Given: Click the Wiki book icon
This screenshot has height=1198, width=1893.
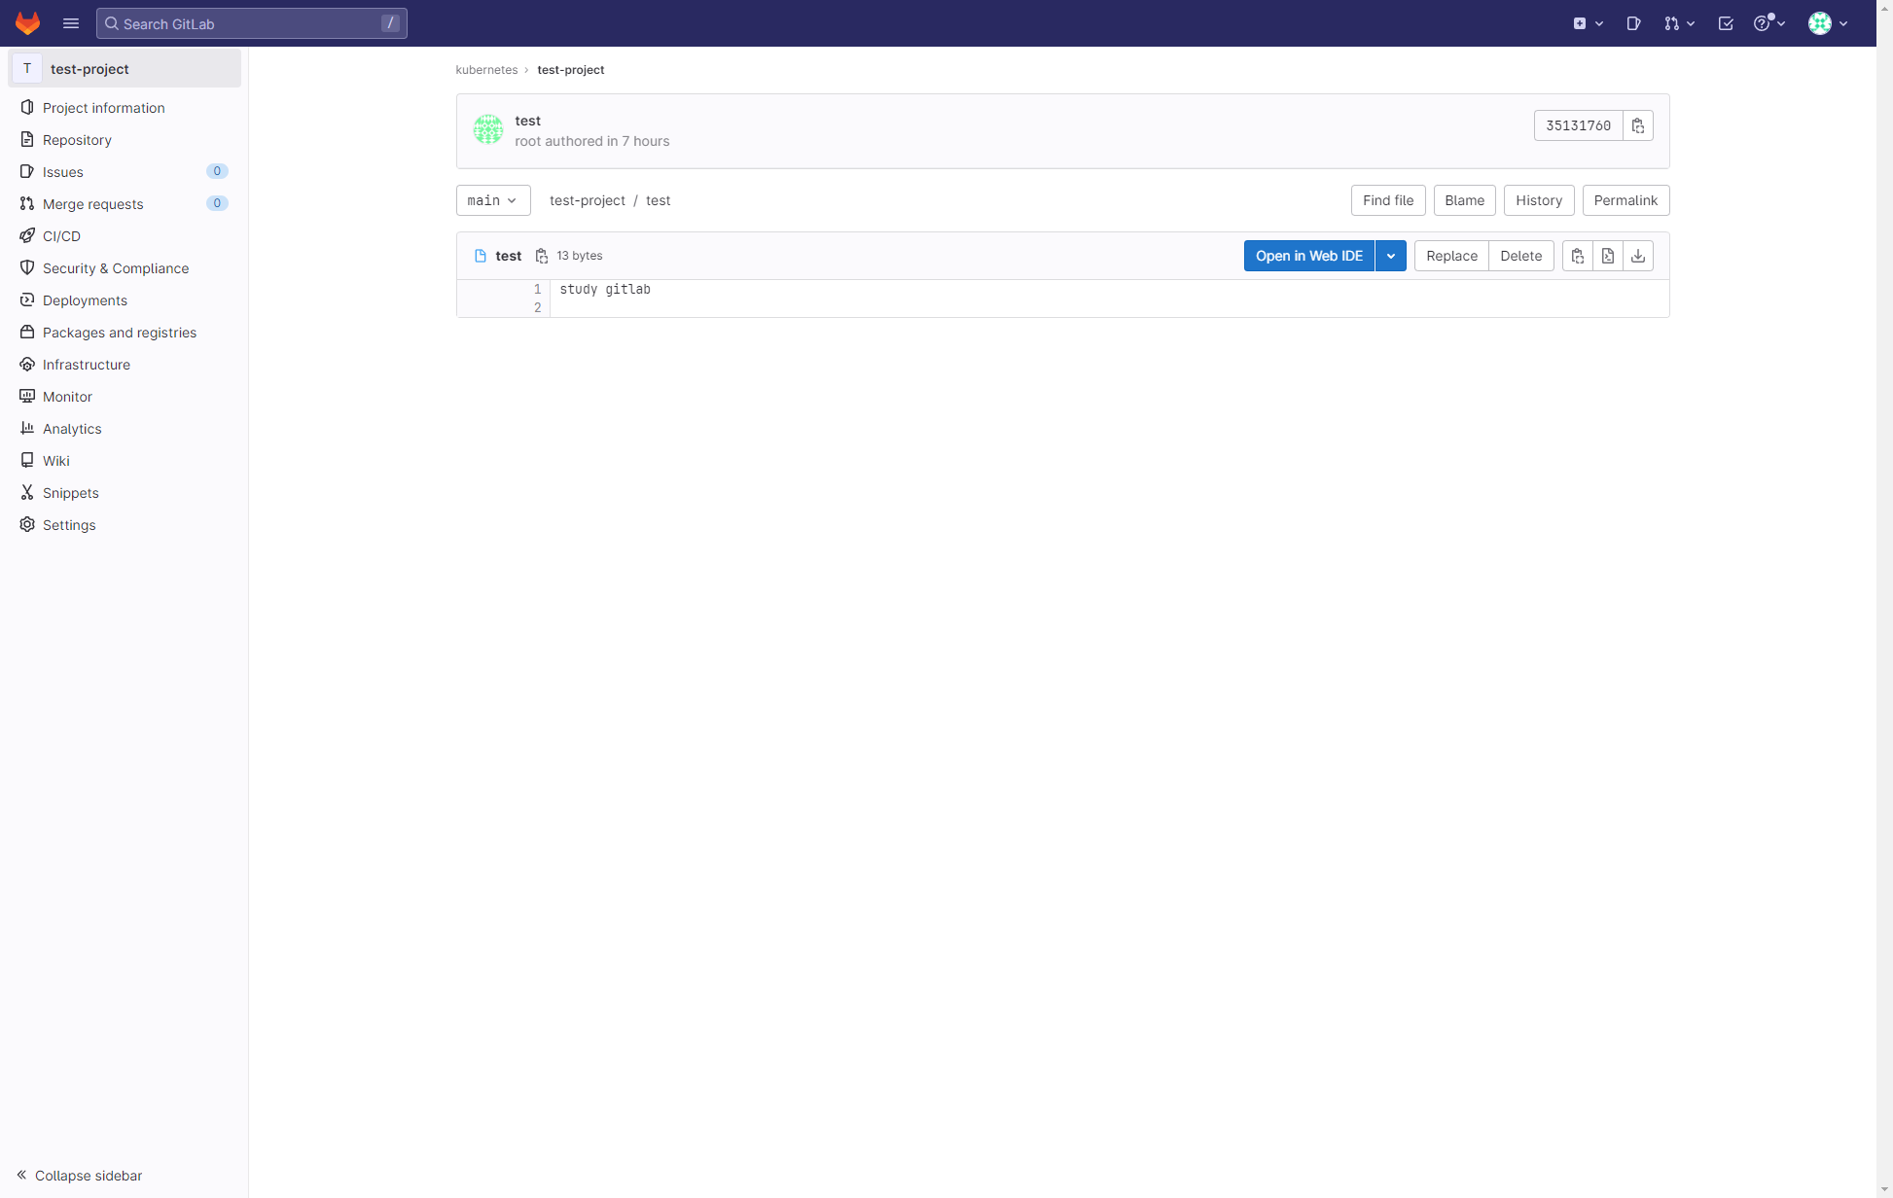Looking at the screenshot, I should [x=27, y=461].
